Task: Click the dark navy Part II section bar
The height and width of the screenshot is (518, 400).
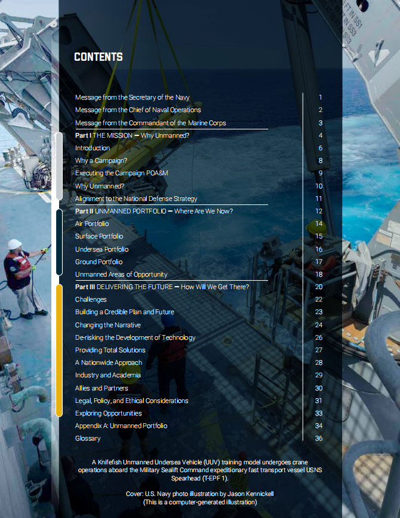Action: point(59,242)
